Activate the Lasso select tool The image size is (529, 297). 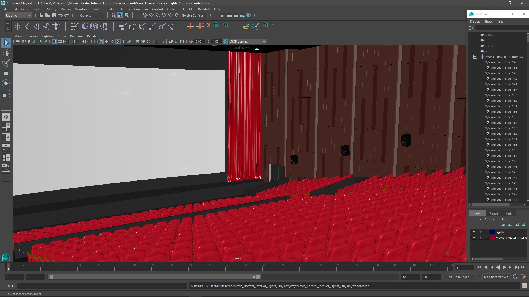[6, 53]
